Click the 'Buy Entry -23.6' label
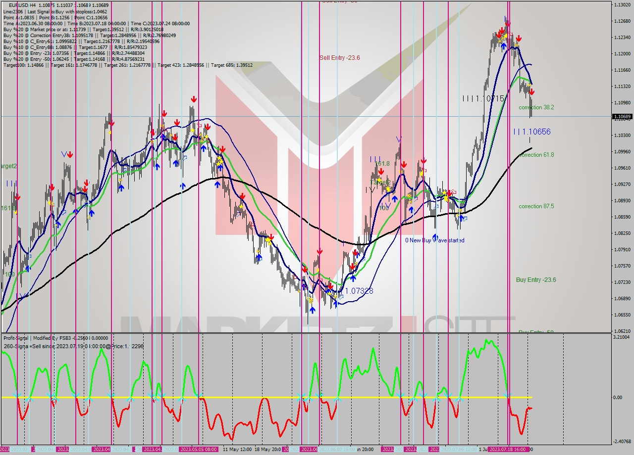 pos(536,280)
